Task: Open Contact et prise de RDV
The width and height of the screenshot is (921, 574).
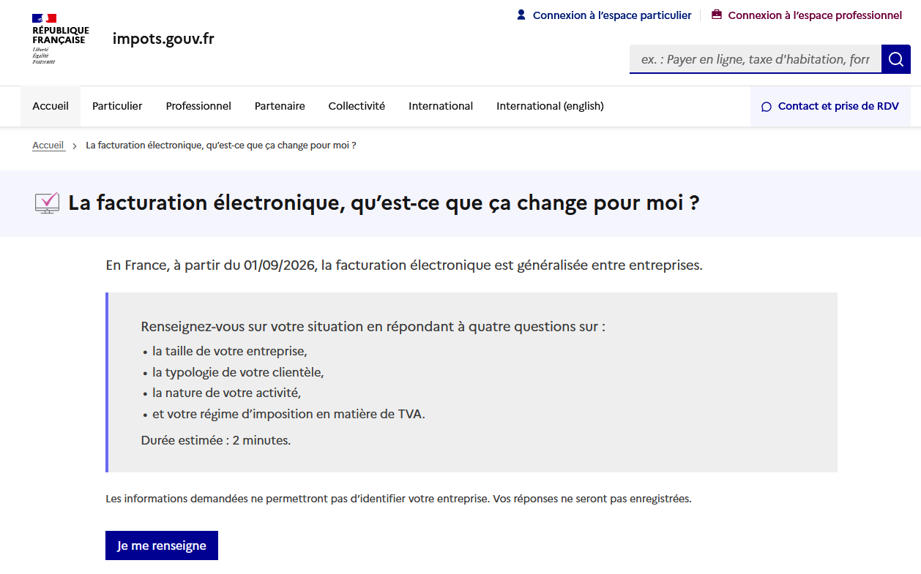Action: [x=838, y=106]
